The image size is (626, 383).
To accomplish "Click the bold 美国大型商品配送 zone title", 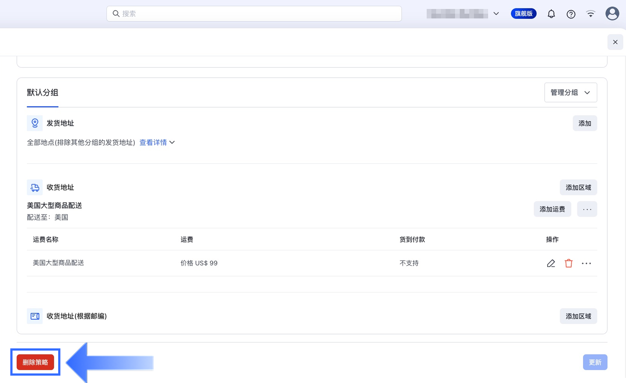I will [x=54, y=205].
